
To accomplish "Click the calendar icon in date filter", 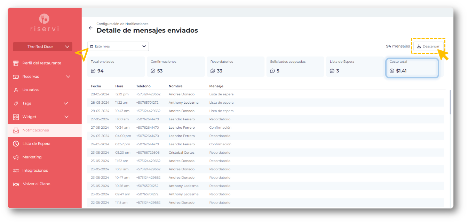I will coord(92,46).
